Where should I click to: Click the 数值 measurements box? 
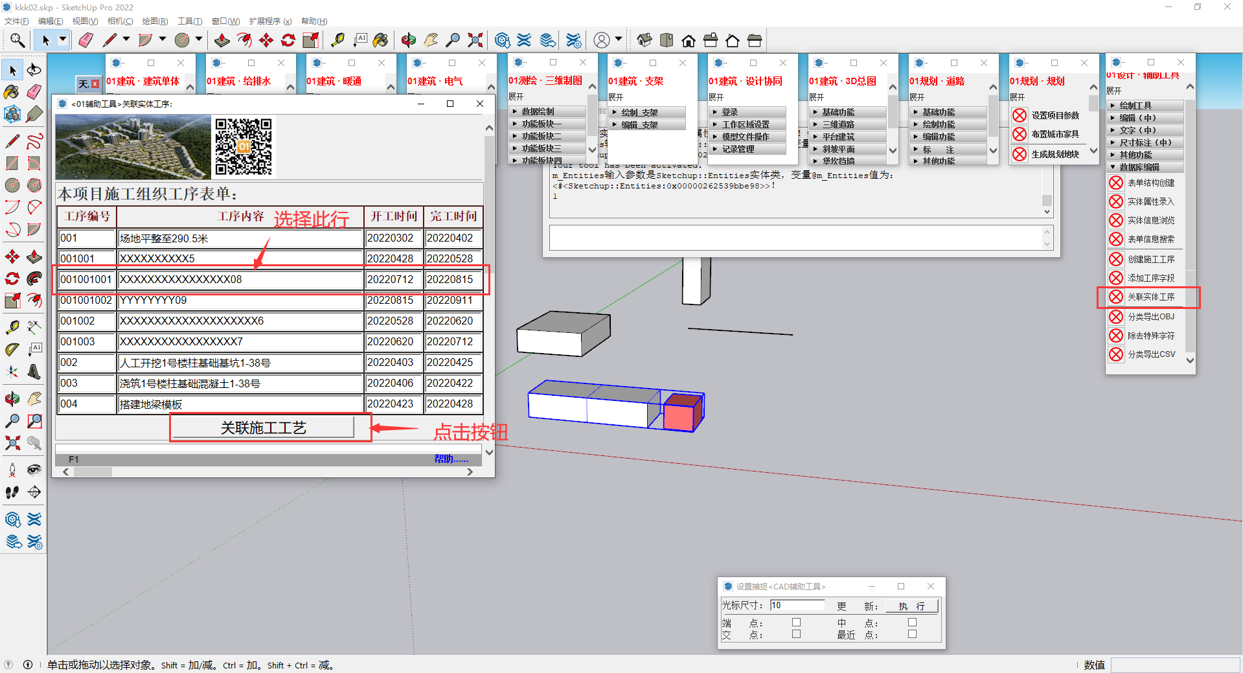point(1175,665)
